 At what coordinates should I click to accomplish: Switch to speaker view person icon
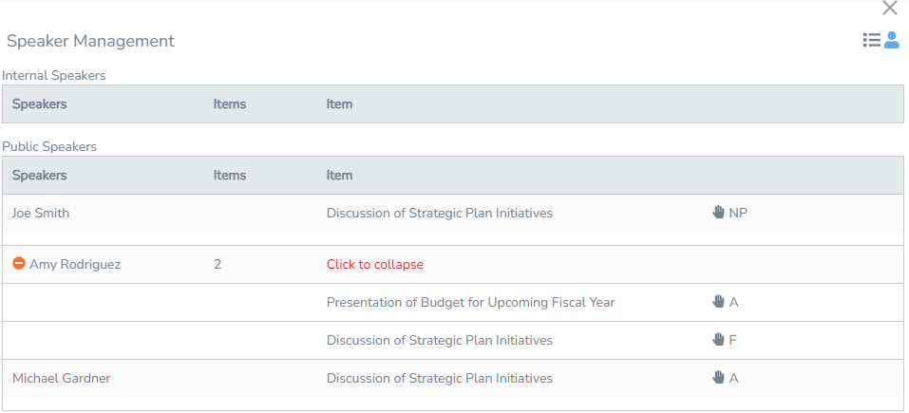pyautogui.click(x=892, y=40)
